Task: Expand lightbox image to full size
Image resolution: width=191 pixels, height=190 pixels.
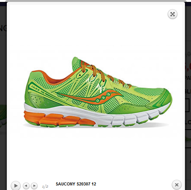Action: coord(172,14)
